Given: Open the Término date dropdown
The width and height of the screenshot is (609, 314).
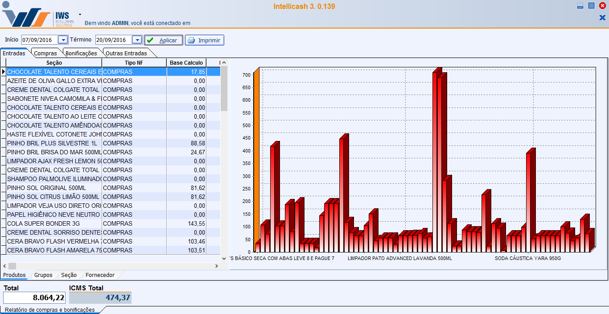Looking at the screenshot, I should pos(137,40).
